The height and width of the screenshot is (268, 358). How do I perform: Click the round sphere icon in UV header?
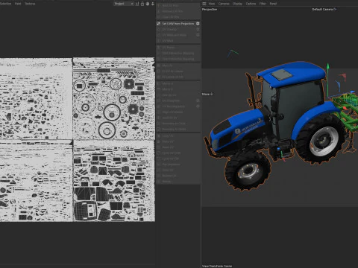coord(148,4)
